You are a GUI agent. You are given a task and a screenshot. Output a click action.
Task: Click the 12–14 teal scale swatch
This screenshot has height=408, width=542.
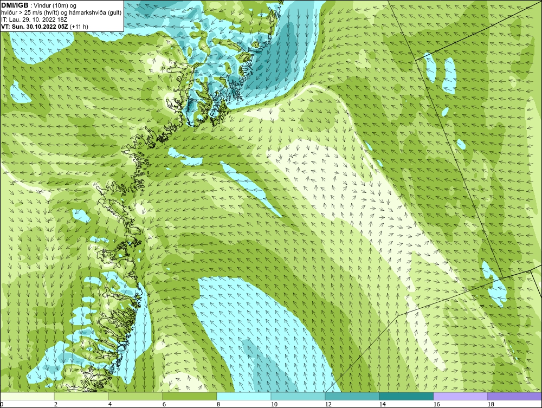point(352,396)
